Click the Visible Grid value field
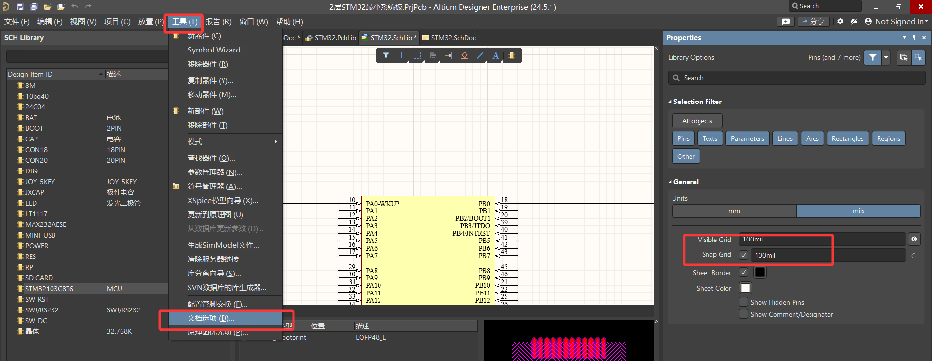Screen dimensions: 932x361 [822, 239]
